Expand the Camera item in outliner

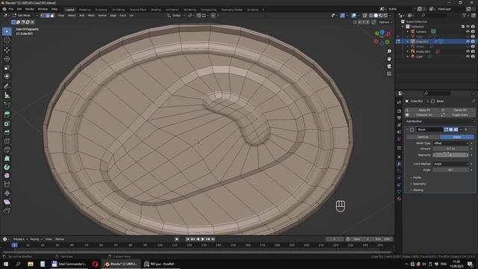point(408,31)
